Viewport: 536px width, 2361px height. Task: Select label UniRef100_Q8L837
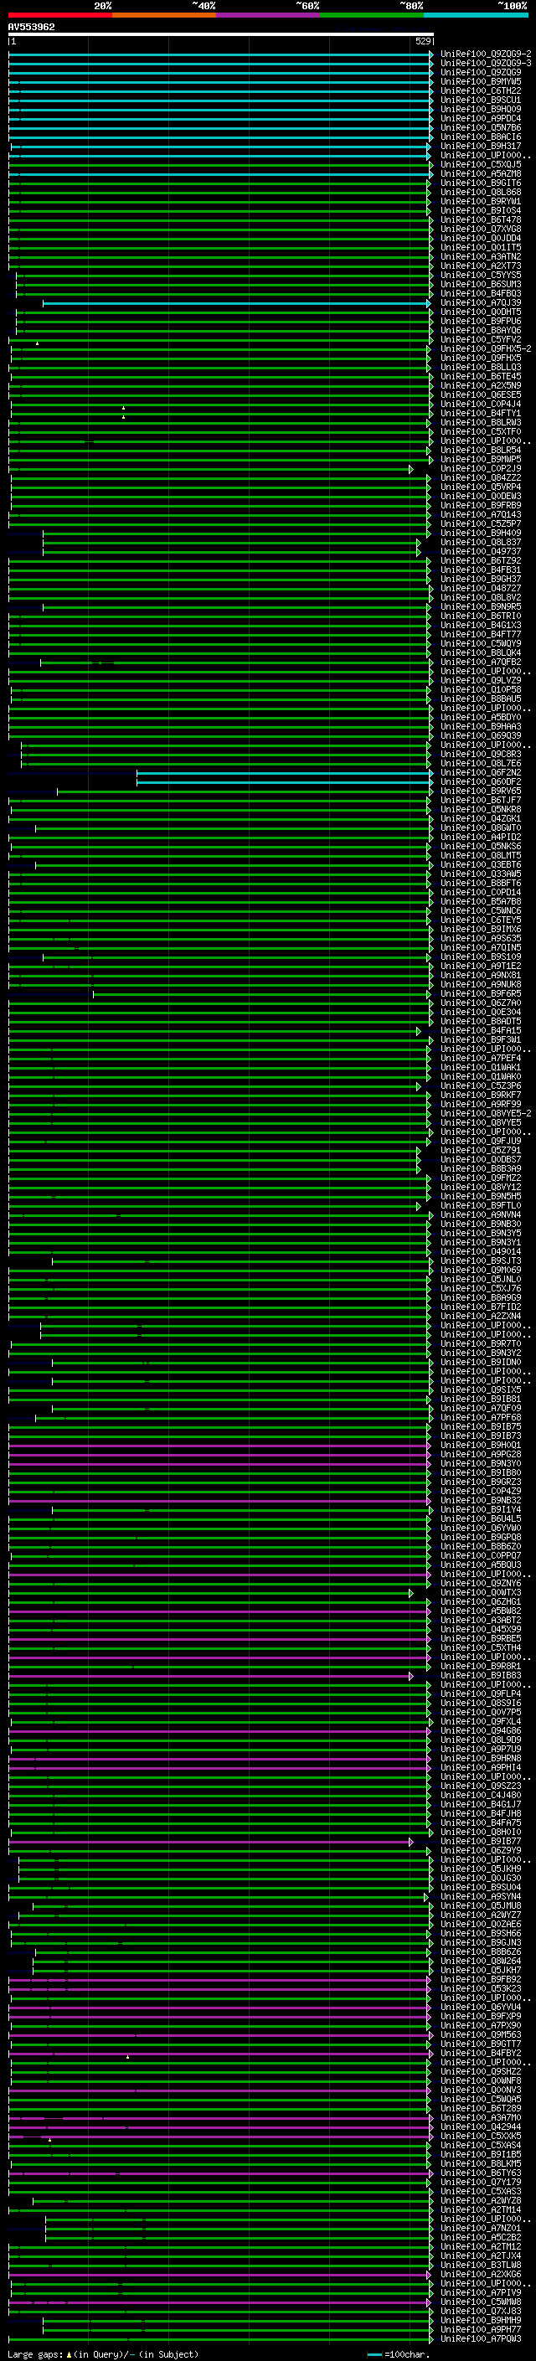pos(481,543)
